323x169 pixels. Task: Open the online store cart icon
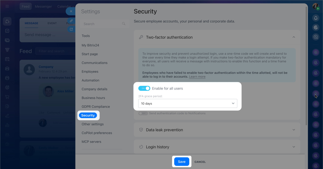(x=7, y=97)
